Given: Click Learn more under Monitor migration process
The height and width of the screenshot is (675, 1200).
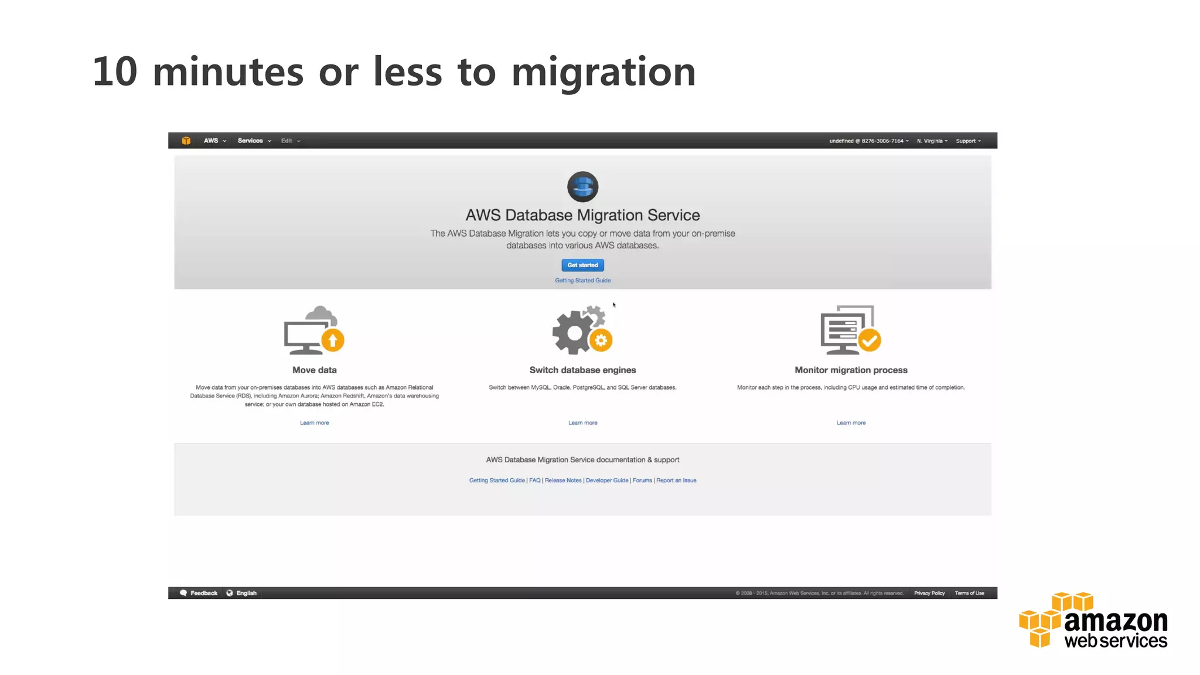Looking at the screenshot, I should [x=851, y=423].
